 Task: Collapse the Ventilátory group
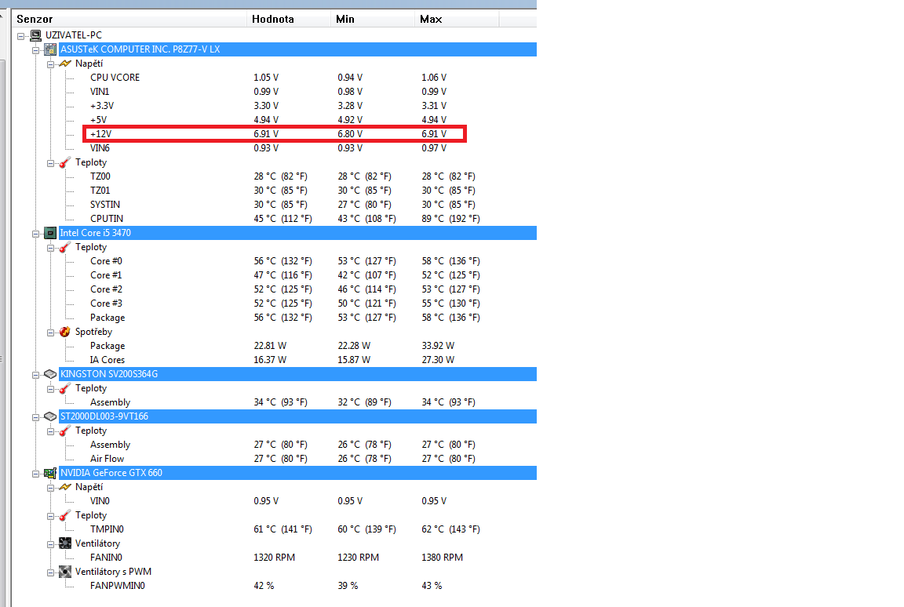(51, 544)
